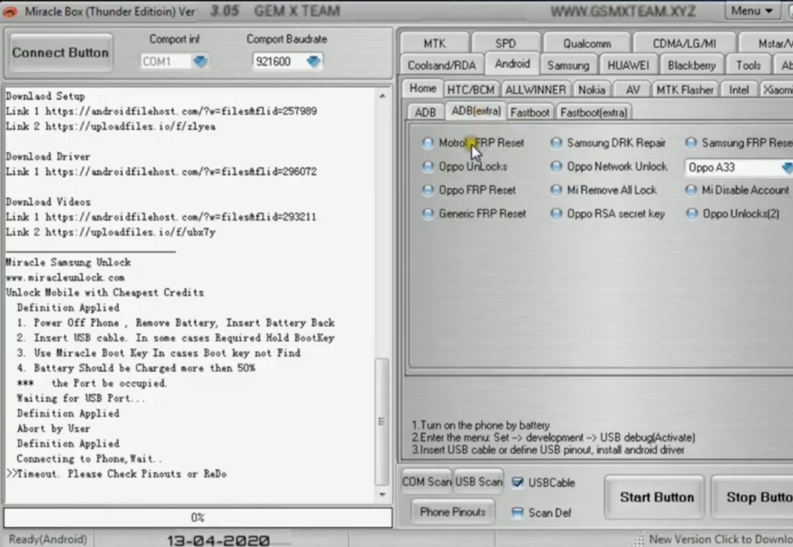Select the Nokia sub-tab
The height and width of the screenshot is (547, 793).
[591, 90]
